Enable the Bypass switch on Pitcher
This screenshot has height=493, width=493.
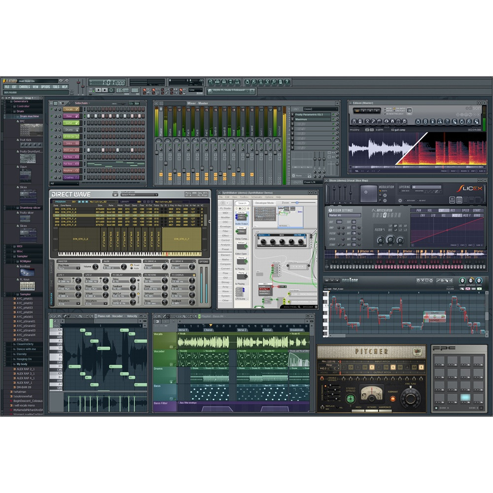(322, 378)
